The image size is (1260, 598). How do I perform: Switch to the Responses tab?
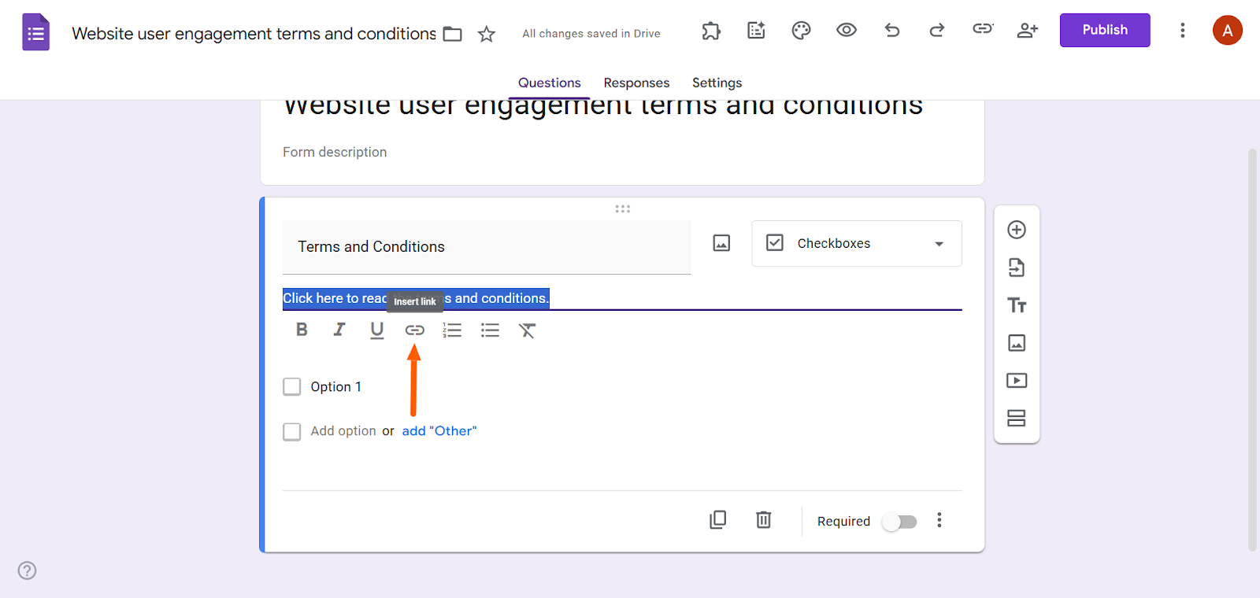point(636,83)
